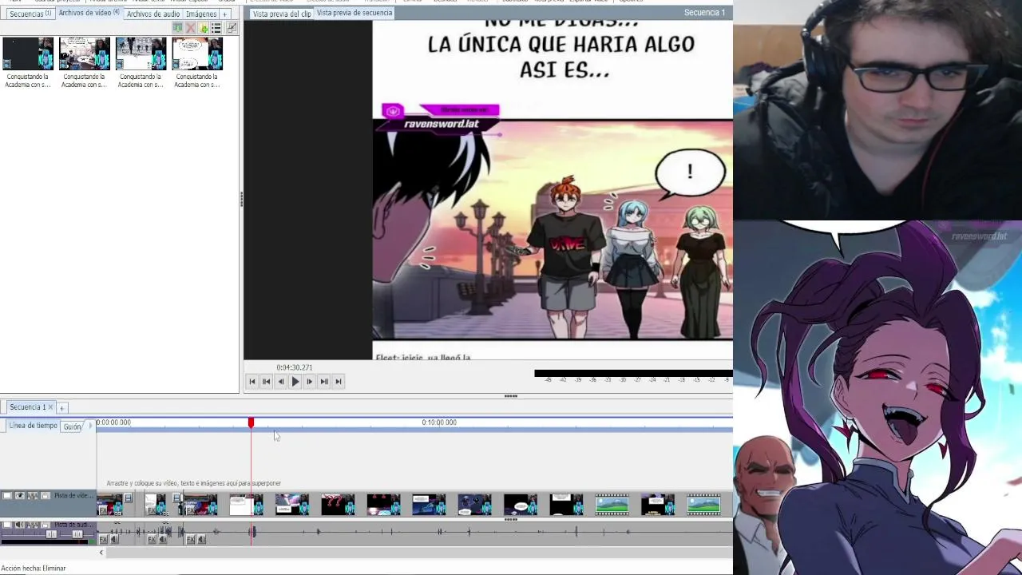The image size is (1022, 575).
Task: Click timeline horizontal scrollbar left arrow
Action: click(101, 553)
